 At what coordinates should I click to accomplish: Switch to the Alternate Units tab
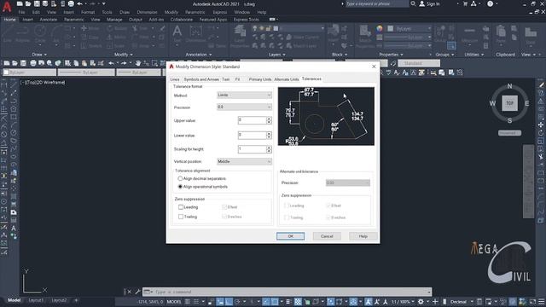[287, 79]
